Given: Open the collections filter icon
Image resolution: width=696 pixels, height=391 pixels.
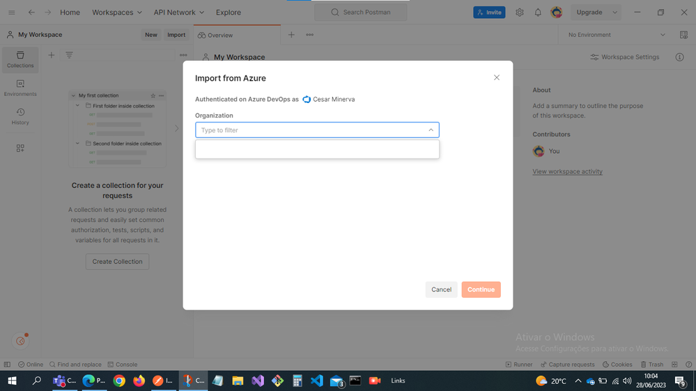Looking at the screenshot, I should tap(69, 55).
